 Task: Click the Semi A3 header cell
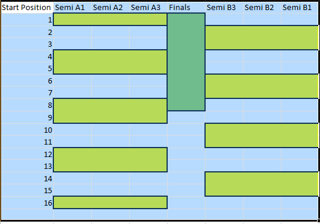[148, 8]
